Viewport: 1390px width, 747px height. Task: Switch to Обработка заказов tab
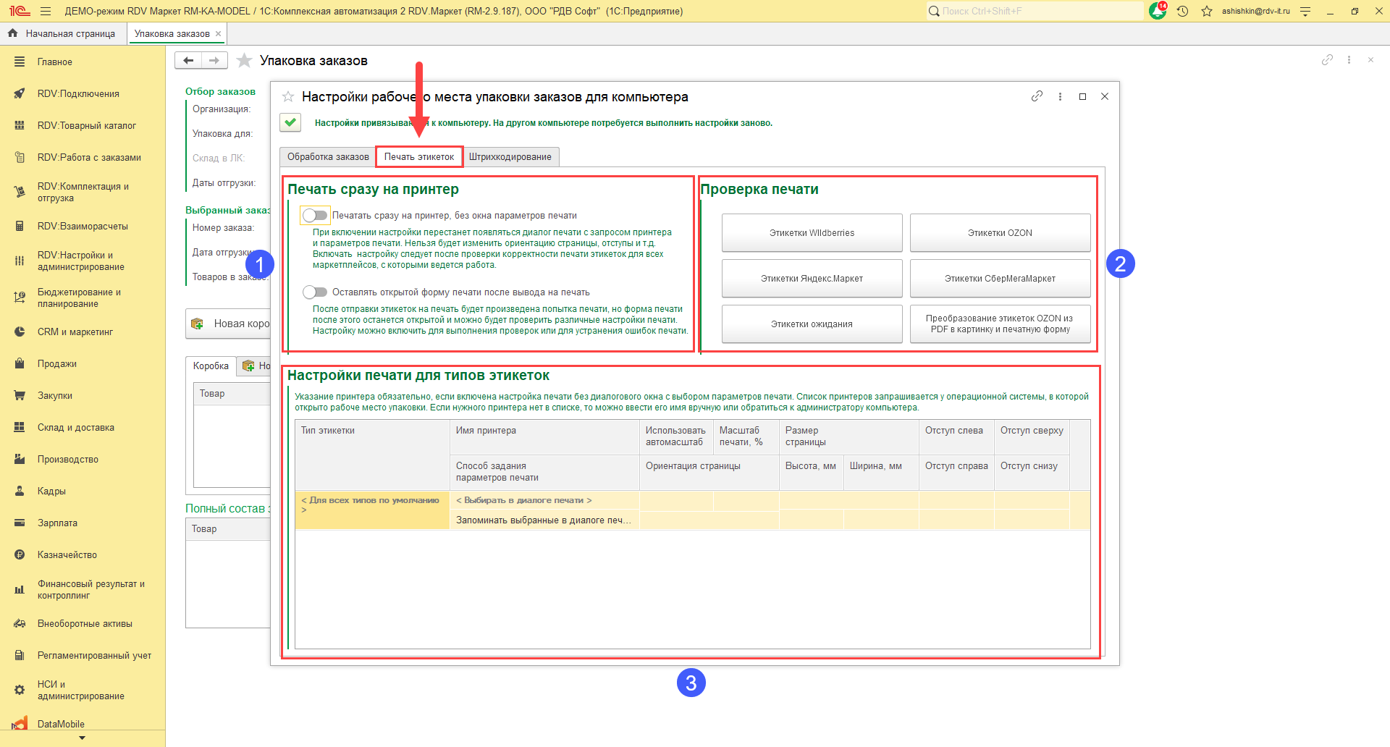(328, 157)
